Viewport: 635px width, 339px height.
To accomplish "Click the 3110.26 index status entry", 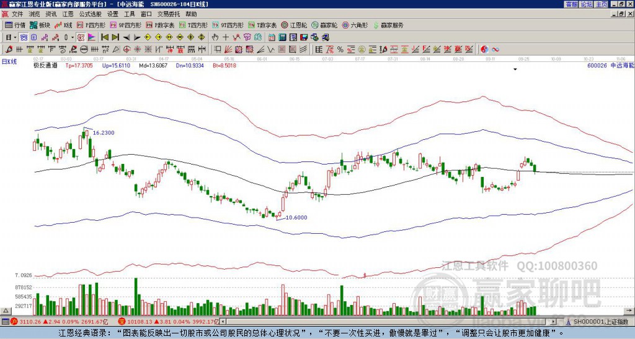I will [x=58, y=322].
